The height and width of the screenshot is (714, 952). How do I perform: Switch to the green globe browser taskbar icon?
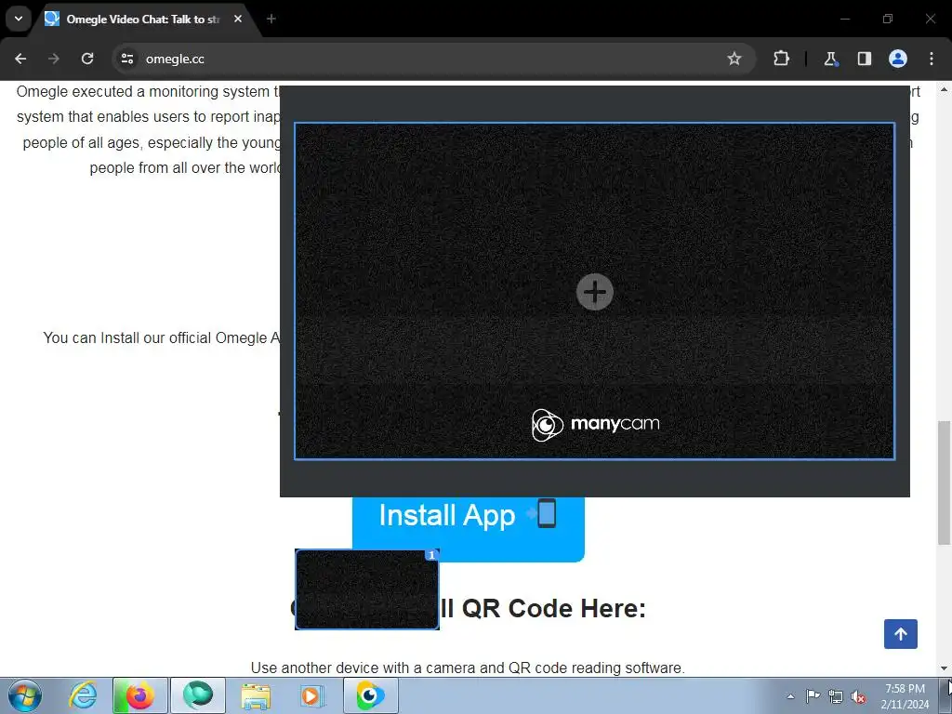[x=198, y=695]
